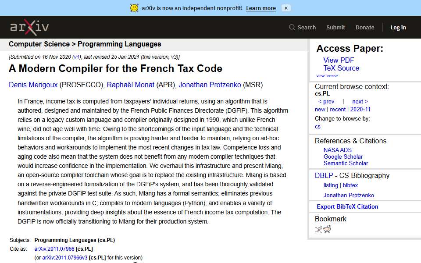421x263 pixels.
Task: Download TeX Source
Action: (341, 68)
